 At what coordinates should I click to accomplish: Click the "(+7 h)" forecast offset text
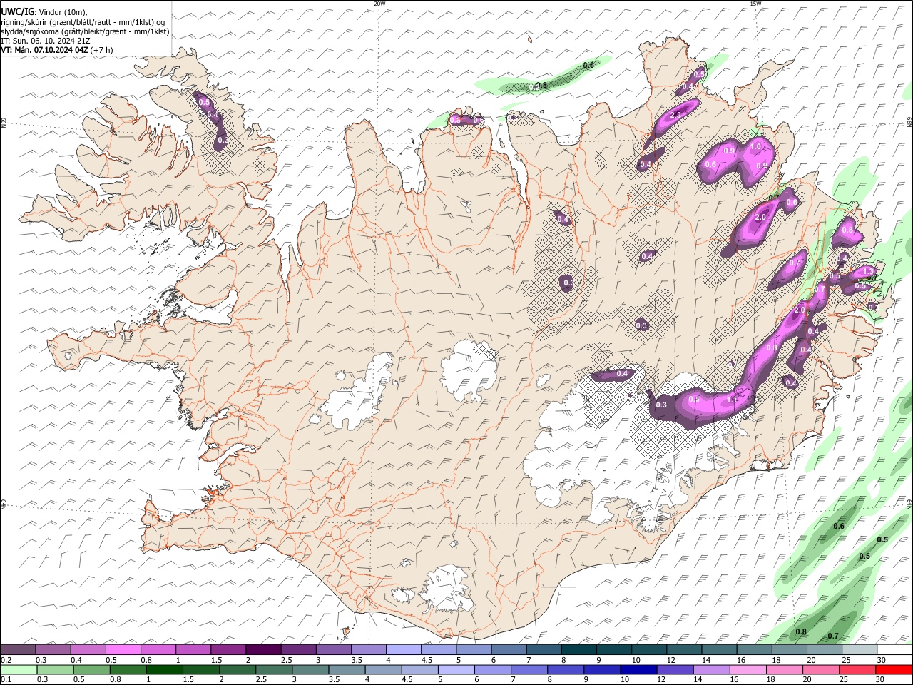102,50
